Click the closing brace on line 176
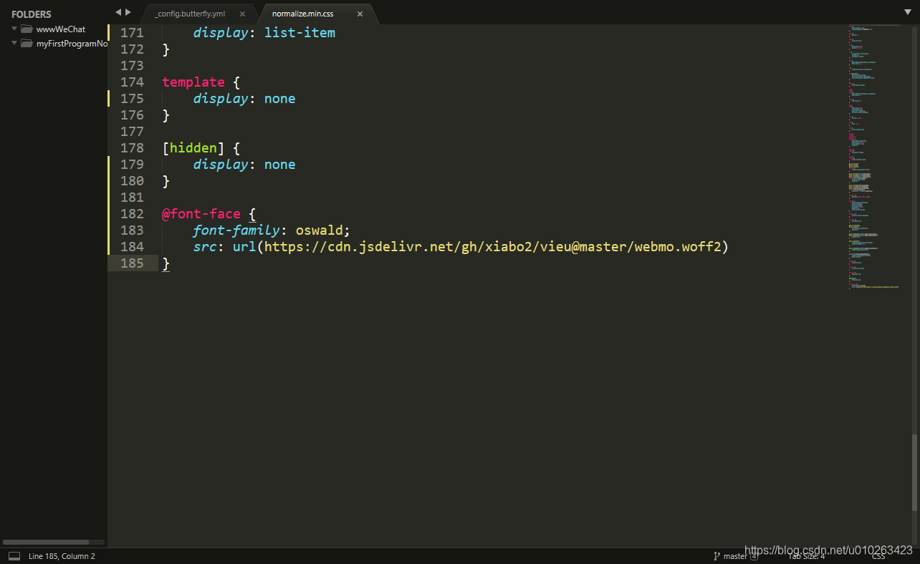Image resolution: width=920 pixels, height=564 pixels. (166, 115)
